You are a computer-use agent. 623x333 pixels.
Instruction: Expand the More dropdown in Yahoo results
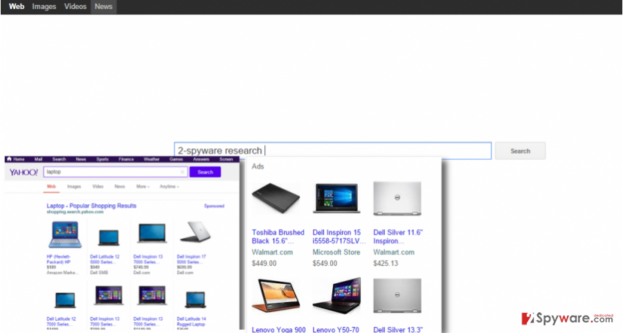[143, 186]
